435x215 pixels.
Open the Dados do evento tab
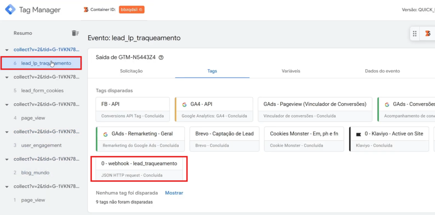click(382, 71)
